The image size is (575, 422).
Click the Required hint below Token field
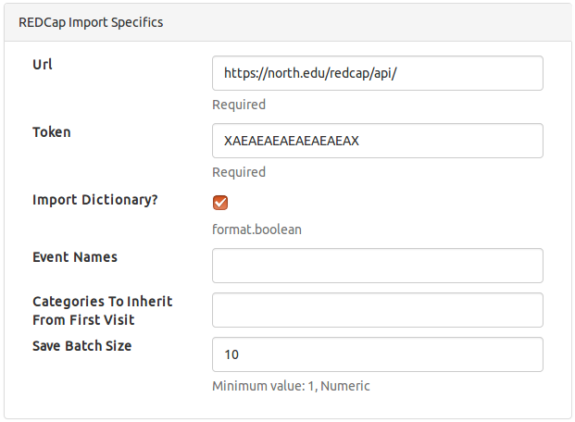pos(239,172)
